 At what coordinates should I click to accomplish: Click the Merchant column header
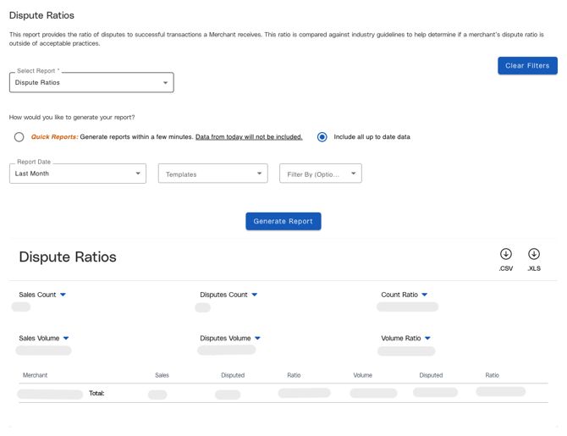click(36, 375)
